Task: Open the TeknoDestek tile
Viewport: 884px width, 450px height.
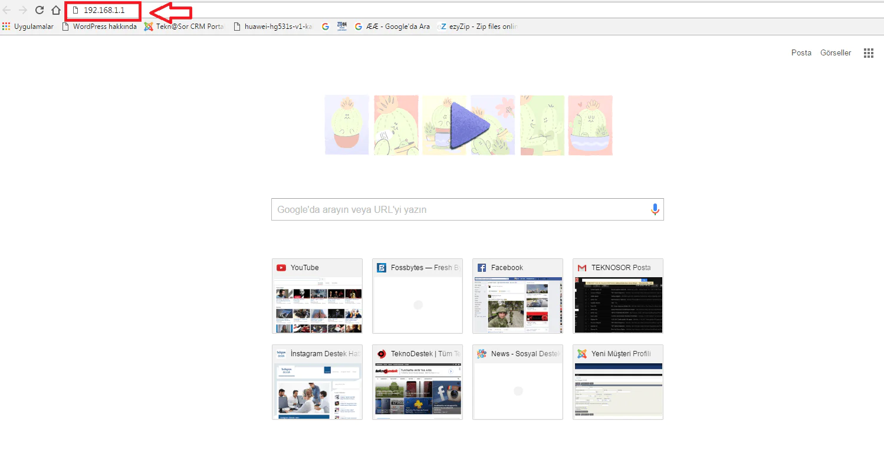Action: 418,382
